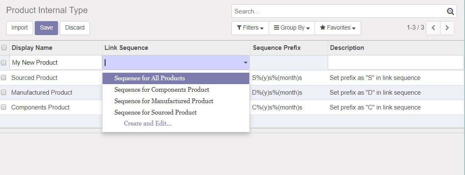
Task: Click the search magnifier icon
Action: (x=450, y=11)
